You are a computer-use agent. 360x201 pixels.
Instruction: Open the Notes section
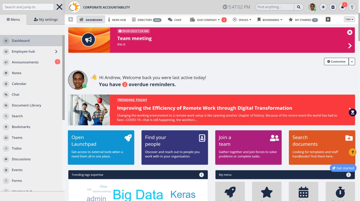pyautogui.click(x=16, y=73)
